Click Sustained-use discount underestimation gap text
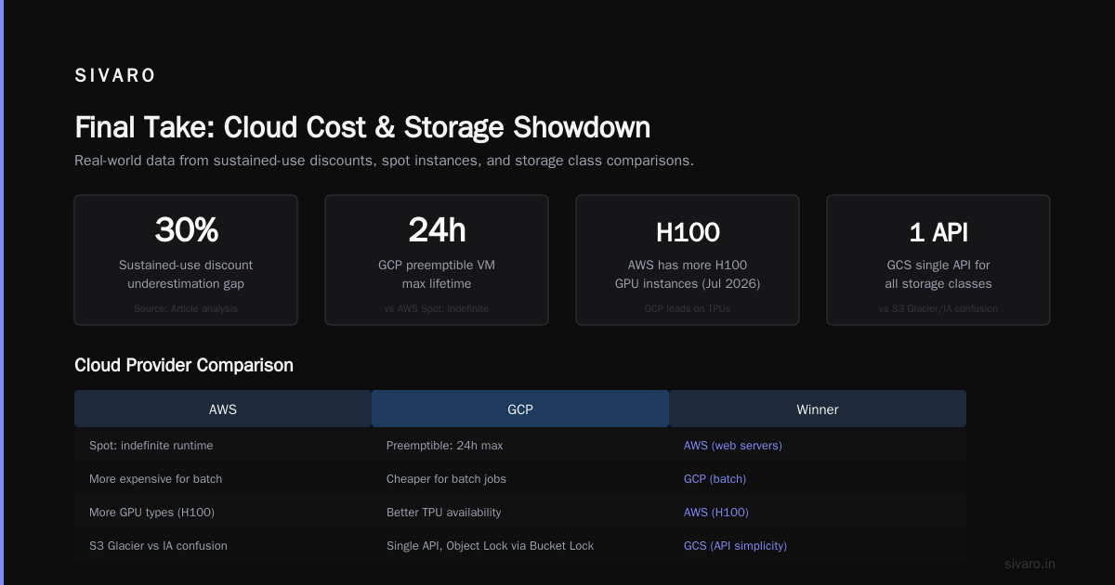Viewport: 1115px width, 585px height. [186, 274]
